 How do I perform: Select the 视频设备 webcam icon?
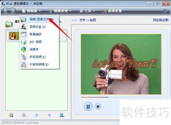[24, 27]
